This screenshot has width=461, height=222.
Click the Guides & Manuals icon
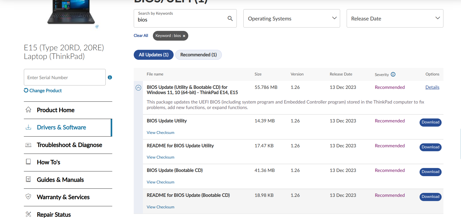(x=28, y=179)
